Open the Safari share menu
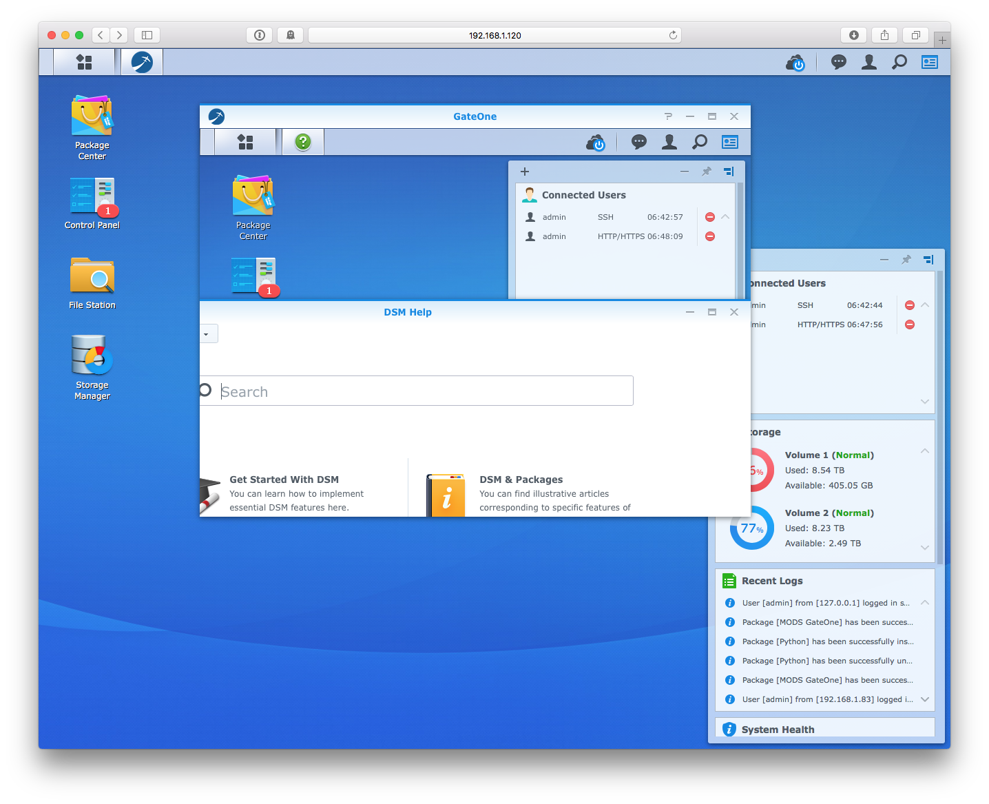This screenshot has height=804, width=989. pyautogui.click(x=885, y=35)
